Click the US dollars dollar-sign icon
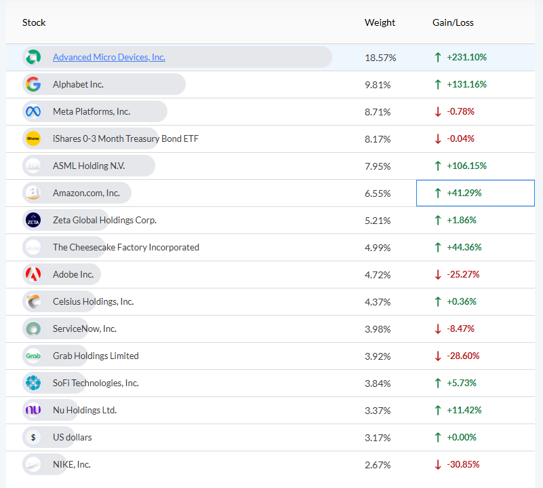This screenshot has width=543, height=488. tap(33, 437)
